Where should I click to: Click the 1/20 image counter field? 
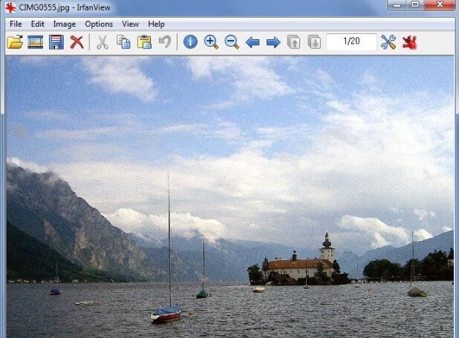(351, 42)
